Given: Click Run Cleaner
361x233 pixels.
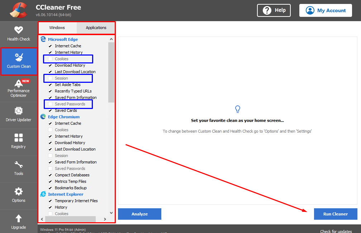Looking at the screenshot, I should tap(336, 214).
